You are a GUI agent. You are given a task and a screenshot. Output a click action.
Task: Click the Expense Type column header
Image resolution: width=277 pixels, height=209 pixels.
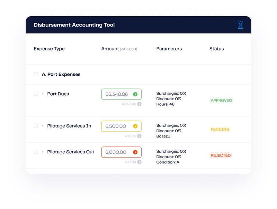[49, 49]
